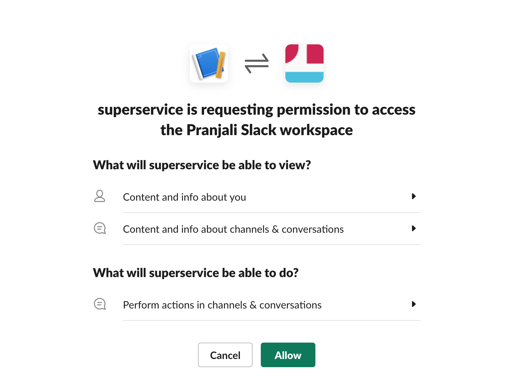
Task: Click the light blue stripe on Pranjali logo
Action: coord(304,77)
